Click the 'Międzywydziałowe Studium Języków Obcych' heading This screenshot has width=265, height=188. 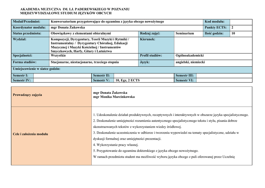[x=66, y=13]
